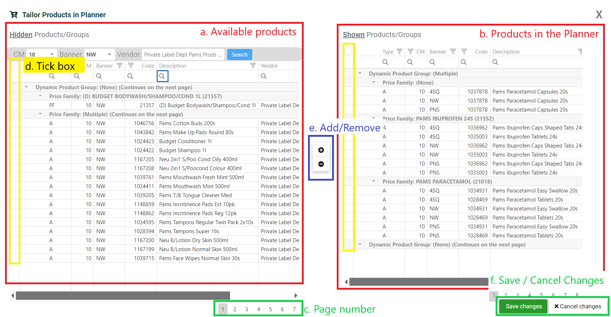Click the Cancel changes button
This screenshot has width=611, height=317.
(578, 306)
